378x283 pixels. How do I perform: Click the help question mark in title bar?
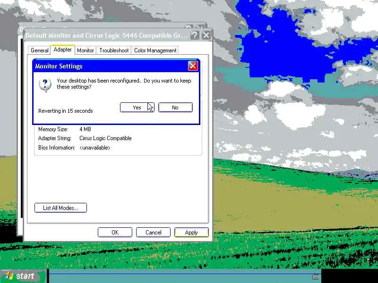tap(195, 35)
